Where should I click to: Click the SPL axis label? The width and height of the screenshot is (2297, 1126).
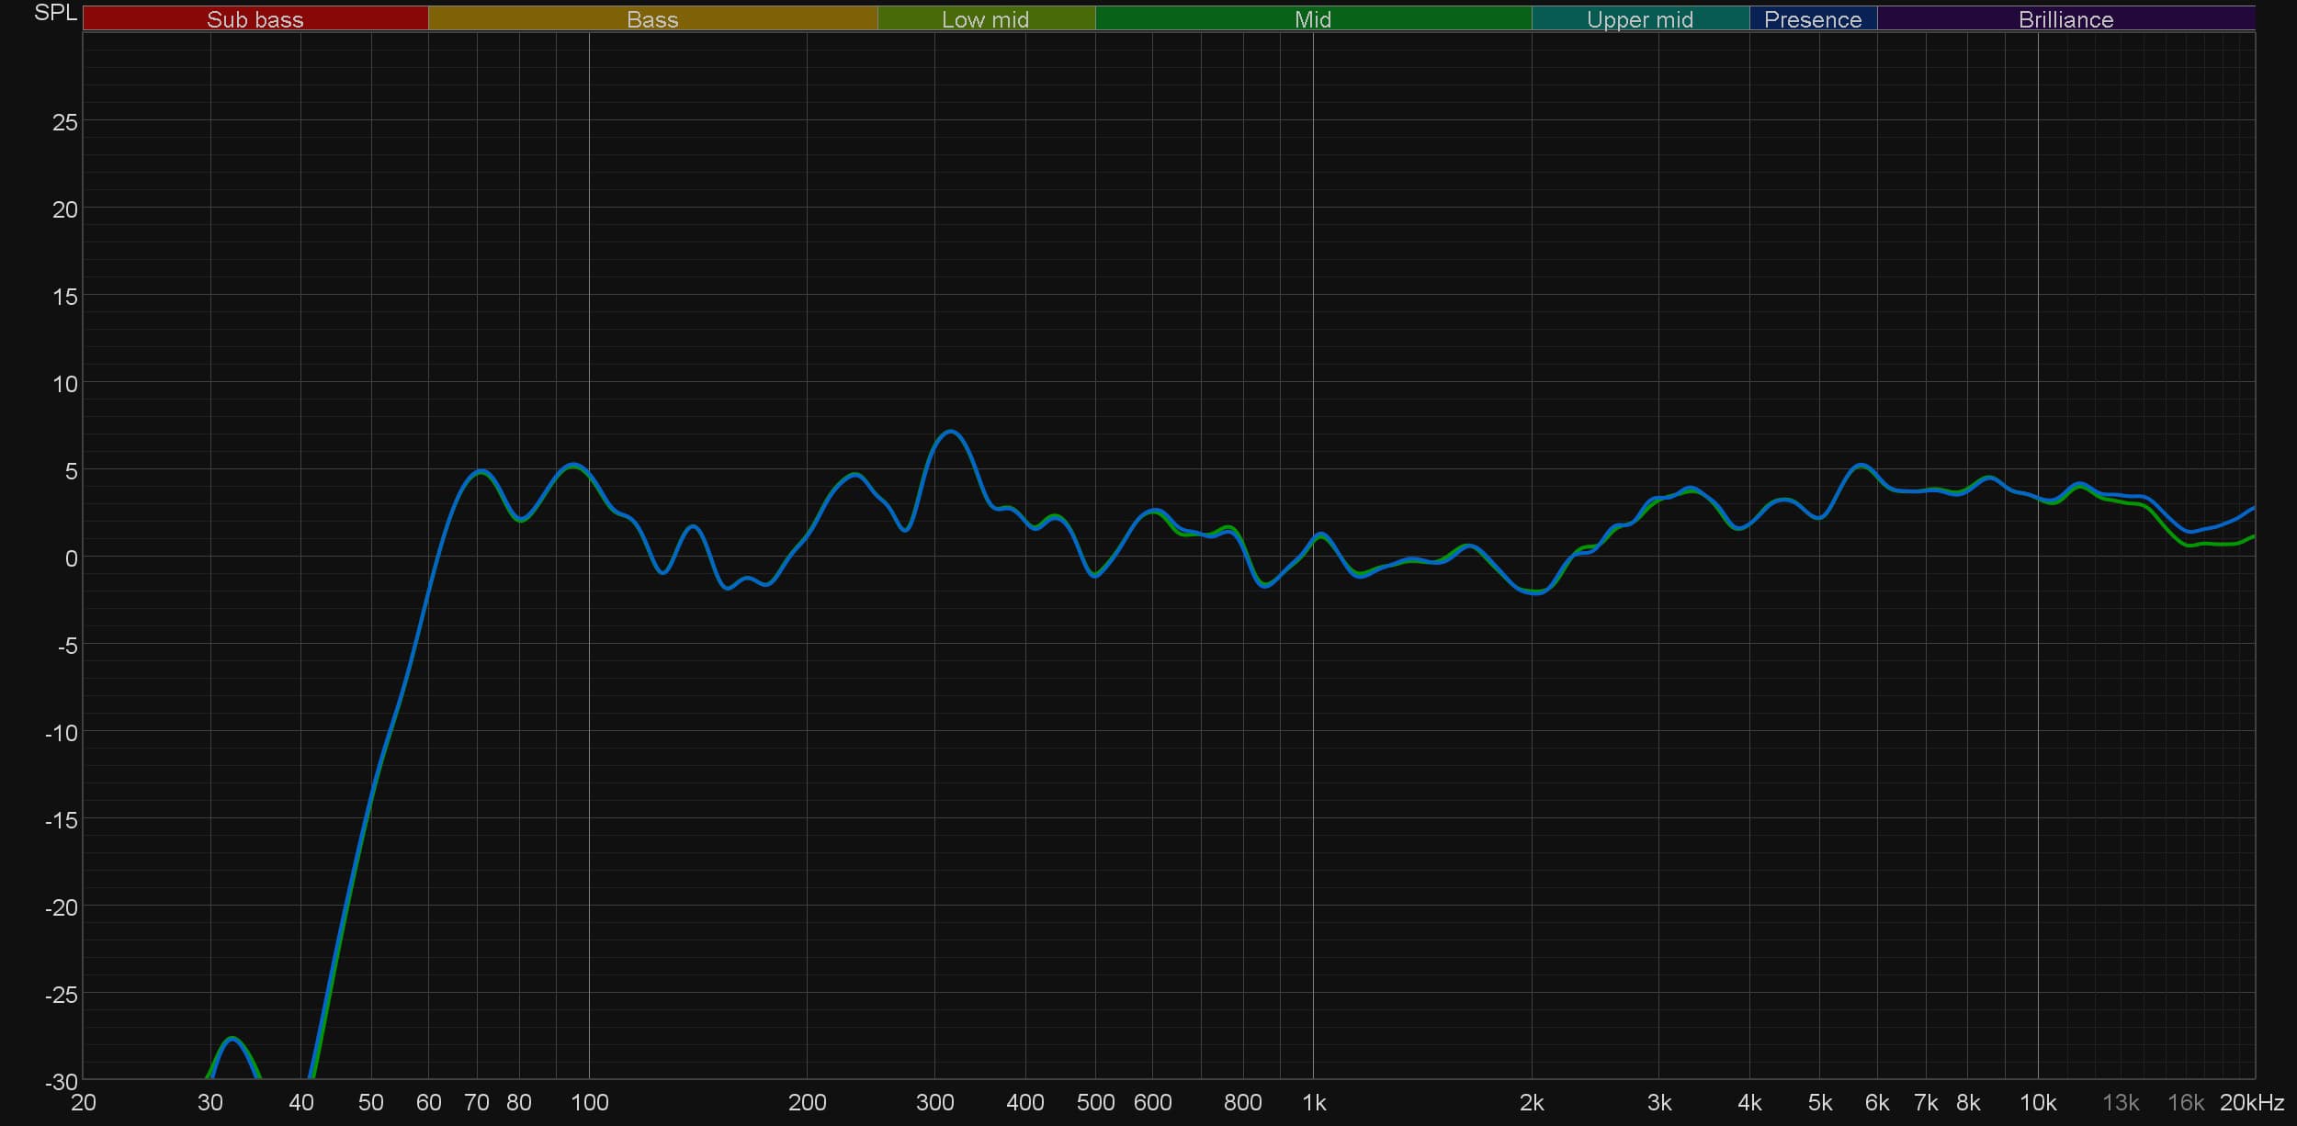pyautogui.click(x=55, y=13)
